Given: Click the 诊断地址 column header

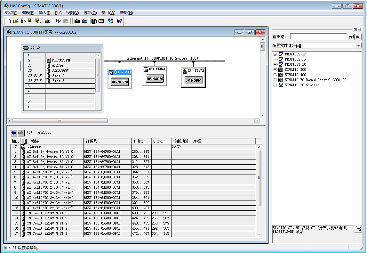Looking at the screenshot, I should coord(181,141).
